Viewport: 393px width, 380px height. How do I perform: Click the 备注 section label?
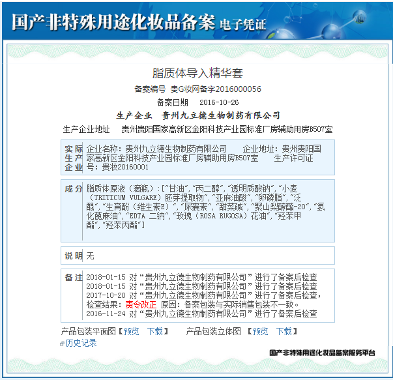pos(74,277)
